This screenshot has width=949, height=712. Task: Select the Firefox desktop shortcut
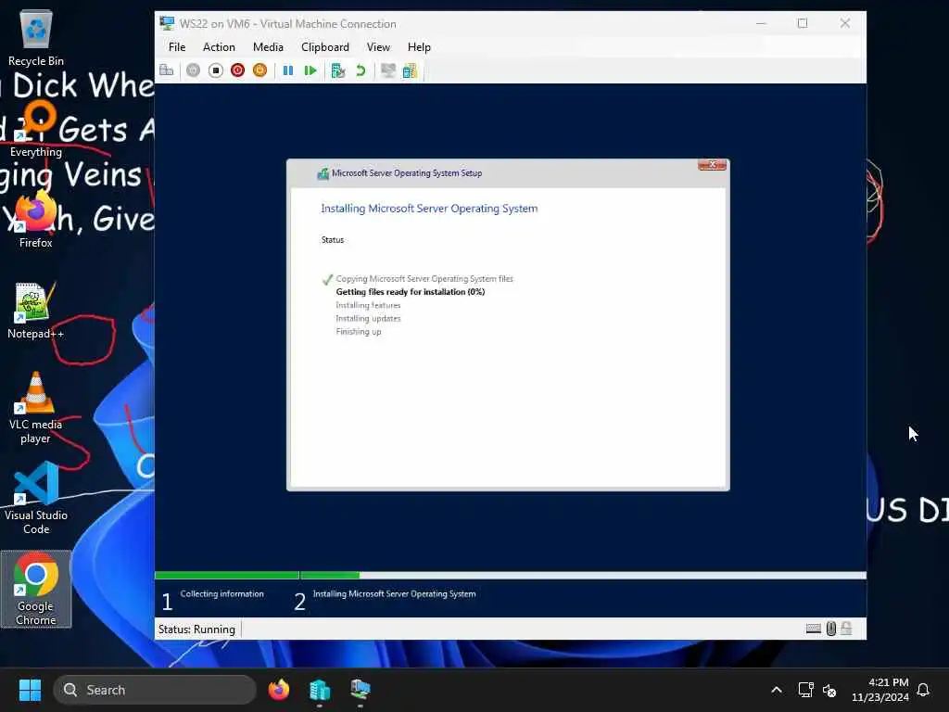36,221
